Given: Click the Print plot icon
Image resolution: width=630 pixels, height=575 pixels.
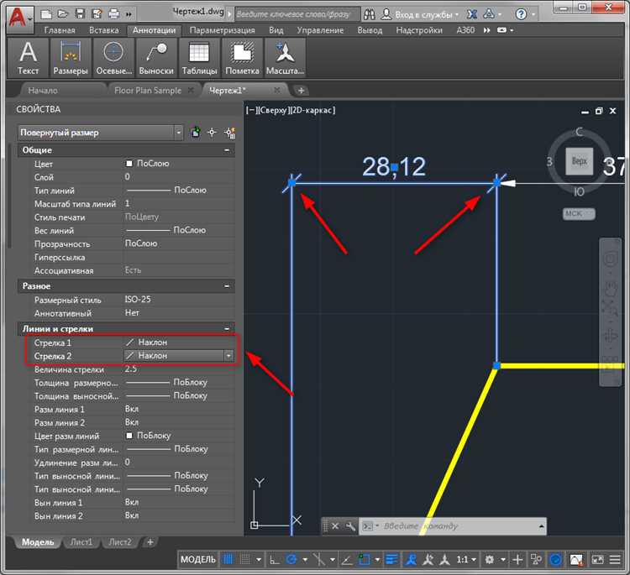Looking at the screenshot, I should pyautogui.click(x=114, y=14).
